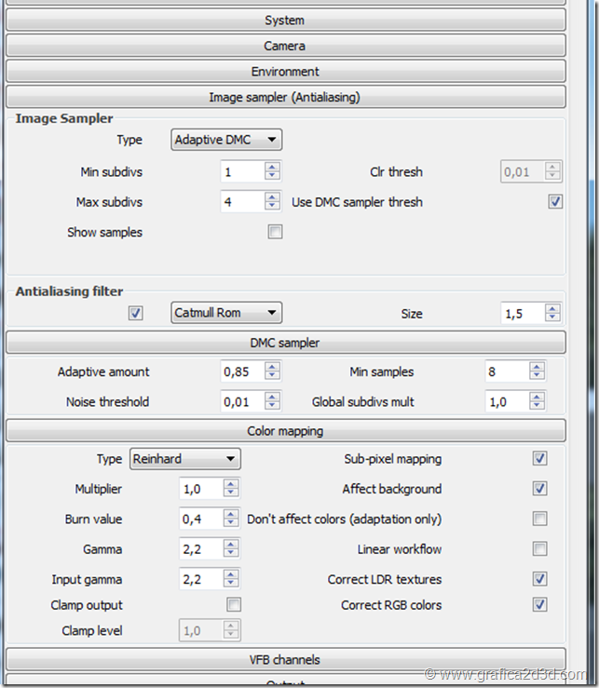
Task: Open the Reinhard color mapping type dropdown
Action: pyautogui.click(x=185, y=459)
